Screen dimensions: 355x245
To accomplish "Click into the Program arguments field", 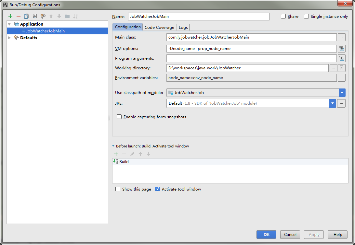I will tap(252, 58).
